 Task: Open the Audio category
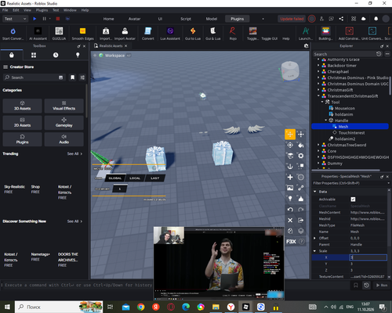point(64,139)
